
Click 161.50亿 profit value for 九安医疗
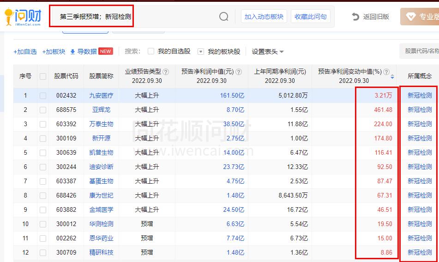pos(232,95)
